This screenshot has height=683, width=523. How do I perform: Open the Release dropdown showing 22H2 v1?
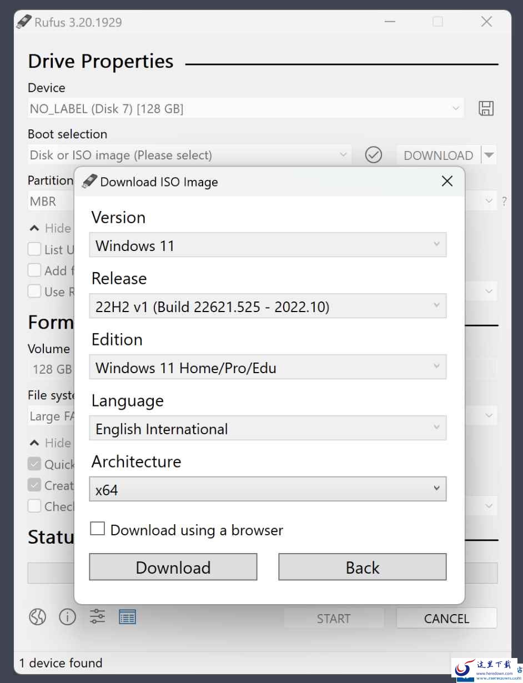click(x=268, y=306)
